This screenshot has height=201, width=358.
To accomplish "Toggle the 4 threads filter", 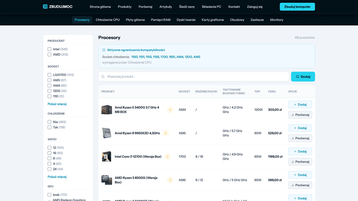I will pos(50,164).
